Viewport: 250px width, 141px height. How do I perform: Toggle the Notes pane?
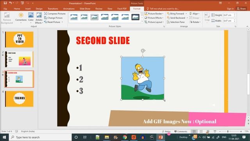tap(166, 132)
